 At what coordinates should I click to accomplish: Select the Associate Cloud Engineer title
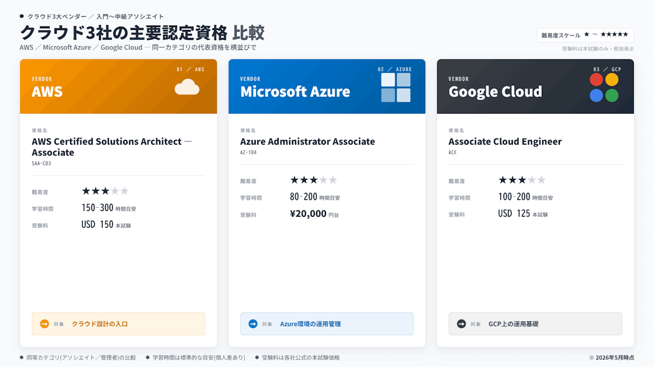(505, 141)
